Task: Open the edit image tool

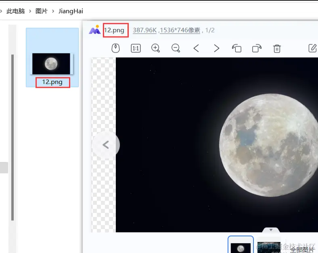Action: [x=313, y=48]
